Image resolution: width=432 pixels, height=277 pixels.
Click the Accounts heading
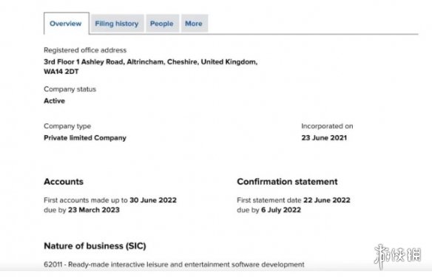(x=64, y=182)
